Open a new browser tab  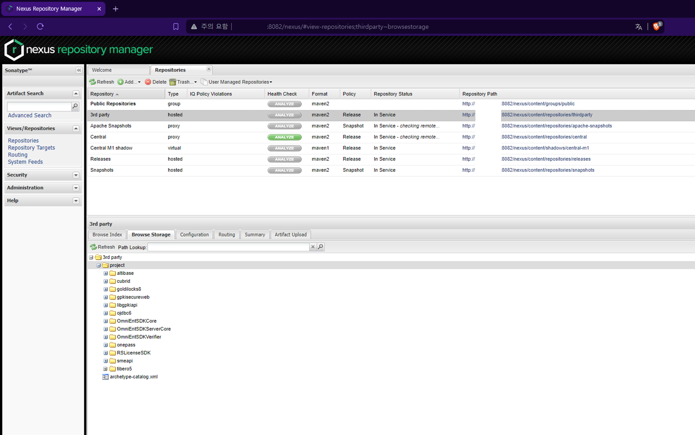[x=115, y=9]
